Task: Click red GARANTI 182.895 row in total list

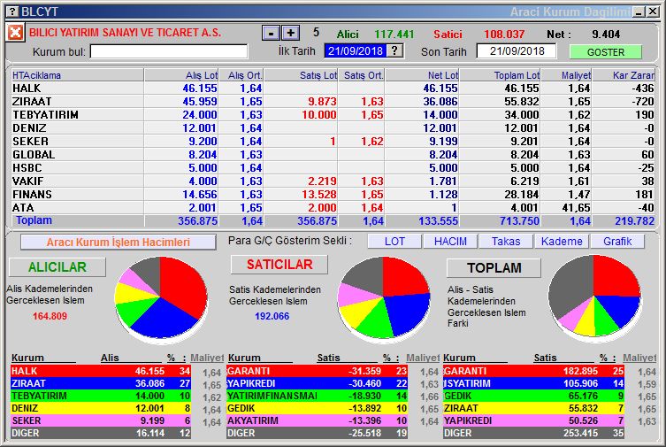Action: click(534, 371)
